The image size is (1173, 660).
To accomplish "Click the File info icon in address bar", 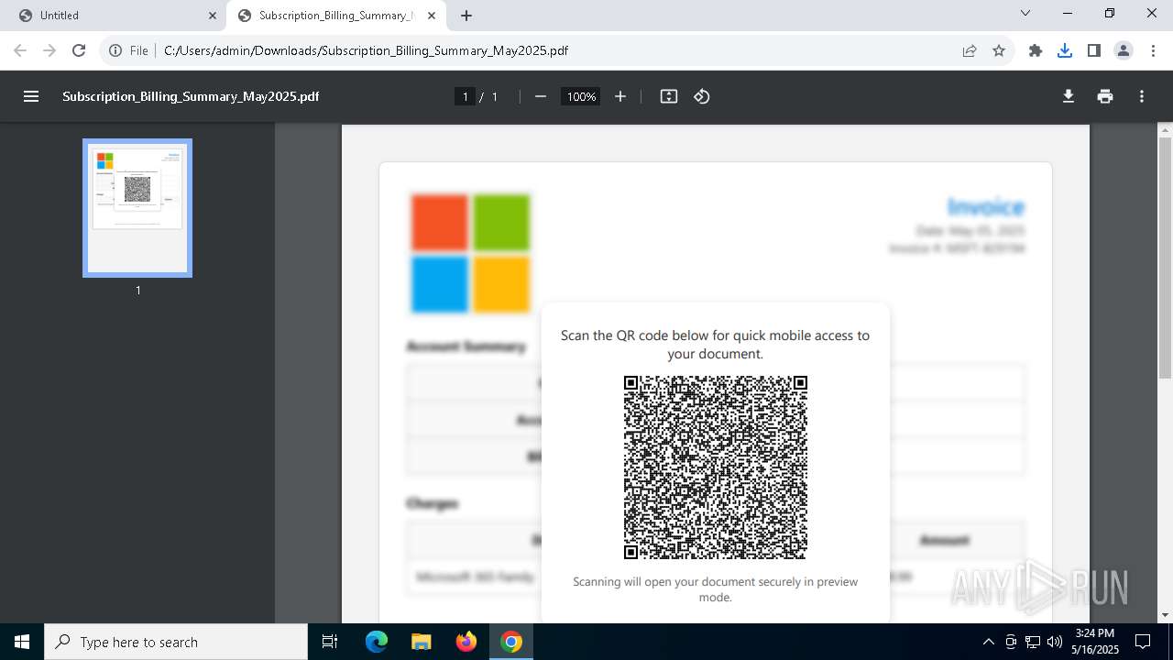I will pos(128,50).
